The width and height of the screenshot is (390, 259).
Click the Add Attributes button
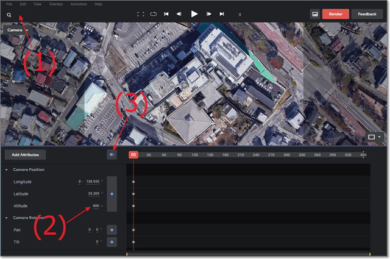click(x=24, y=155)
